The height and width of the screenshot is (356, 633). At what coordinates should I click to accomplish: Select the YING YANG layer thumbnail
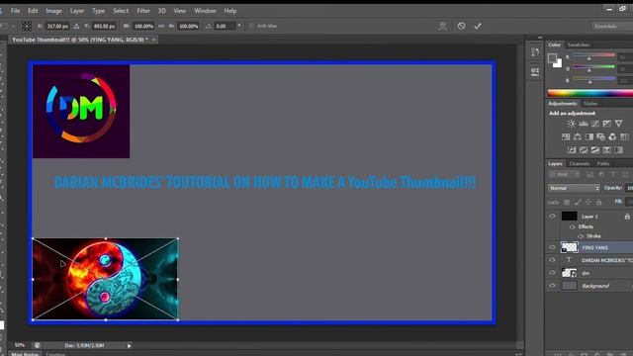(570, 247)
